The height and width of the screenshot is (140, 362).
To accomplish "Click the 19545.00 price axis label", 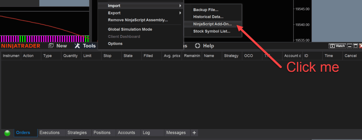I will pyautogui.click(x=303, y=9).
